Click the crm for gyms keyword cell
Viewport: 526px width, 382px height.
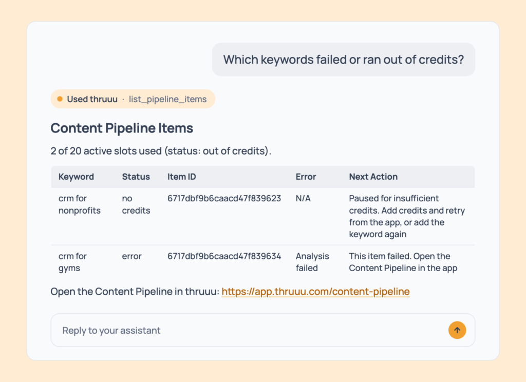coord(72,262)
